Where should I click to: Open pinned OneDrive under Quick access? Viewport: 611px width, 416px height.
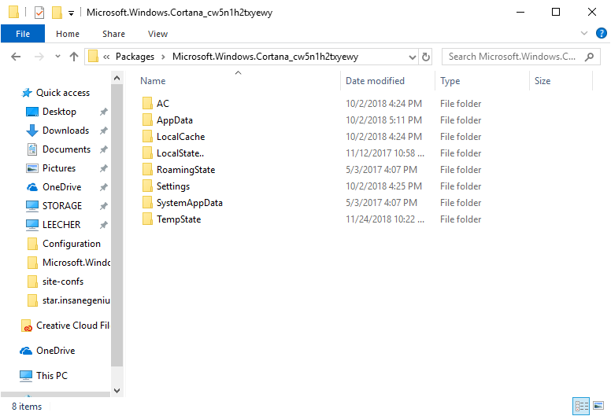pos(61,187)
